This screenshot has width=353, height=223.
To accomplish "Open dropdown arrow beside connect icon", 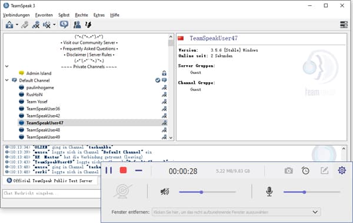I will pyautogui.click(x=17, y=25).
